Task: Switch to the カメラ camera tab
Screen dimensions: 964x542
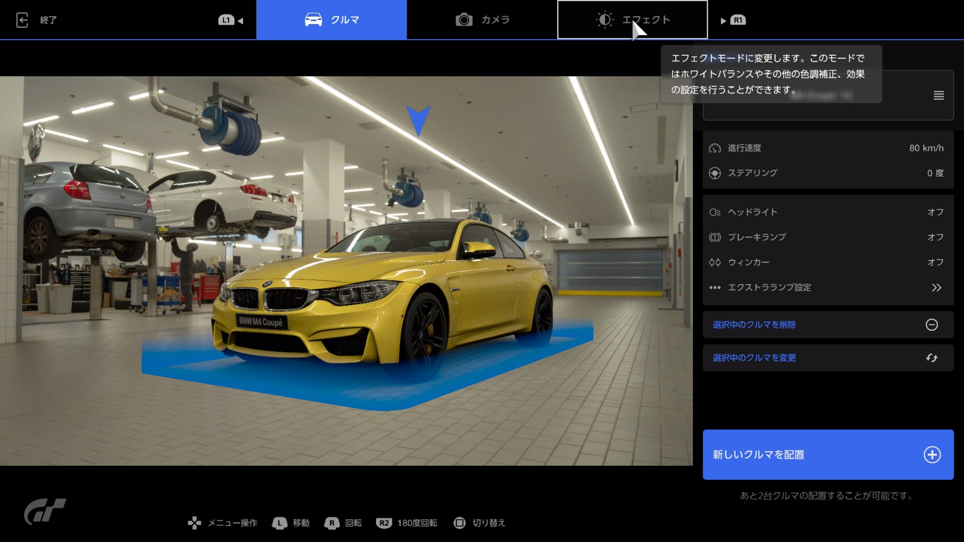Action: [x=482, y=20]
